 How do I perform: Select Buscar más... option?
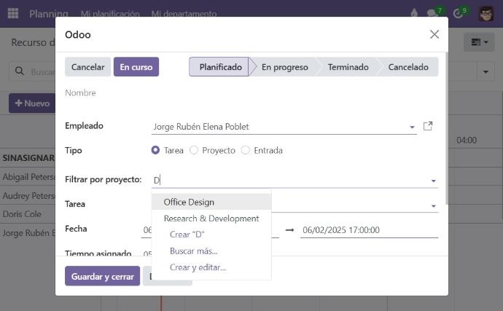point(211,251)
